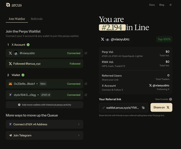Click the 'dYdX v4' wallet tag
This screenshot has width=181, height=149.
pyautogui.click(x=46, y=95)
